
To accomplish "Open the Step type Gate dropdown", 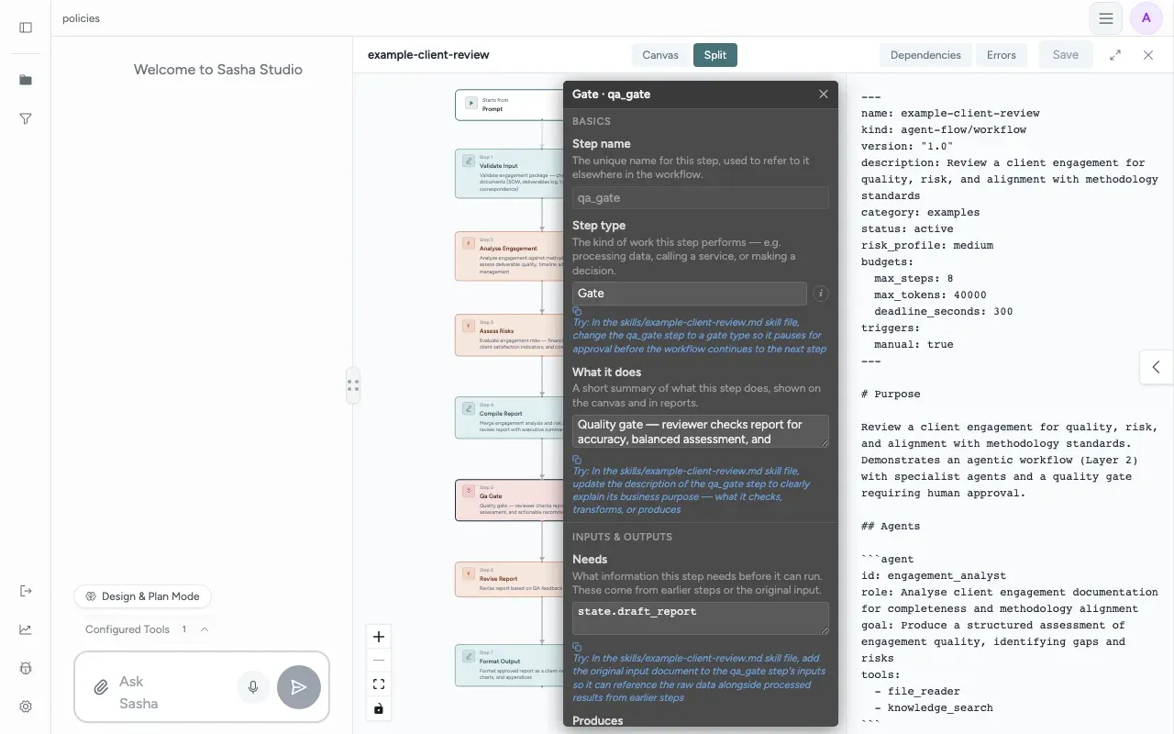I will coord(690,294).
